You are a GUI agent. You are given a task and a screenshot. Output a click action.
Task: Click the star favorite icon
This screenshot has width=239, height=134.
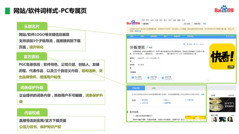(x=187, y=44)
